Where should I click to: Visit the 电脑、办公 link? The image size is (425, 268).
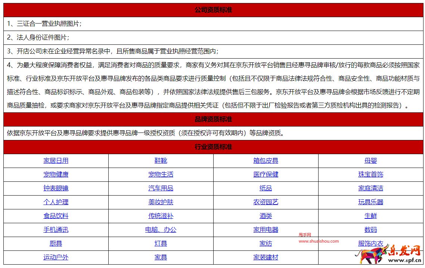click(x=161, y=230)
